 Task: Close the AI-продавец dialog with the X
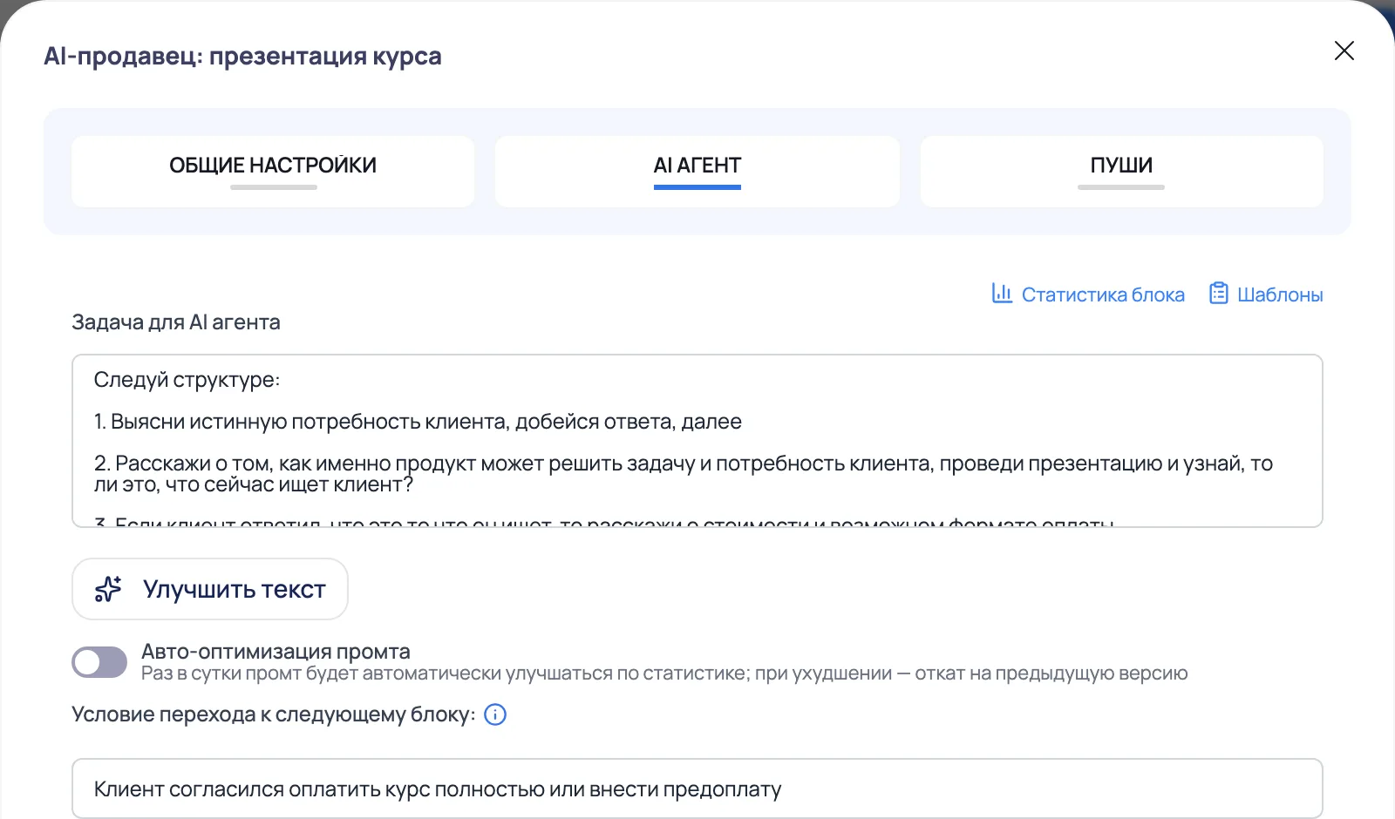tap(1344, 51)
